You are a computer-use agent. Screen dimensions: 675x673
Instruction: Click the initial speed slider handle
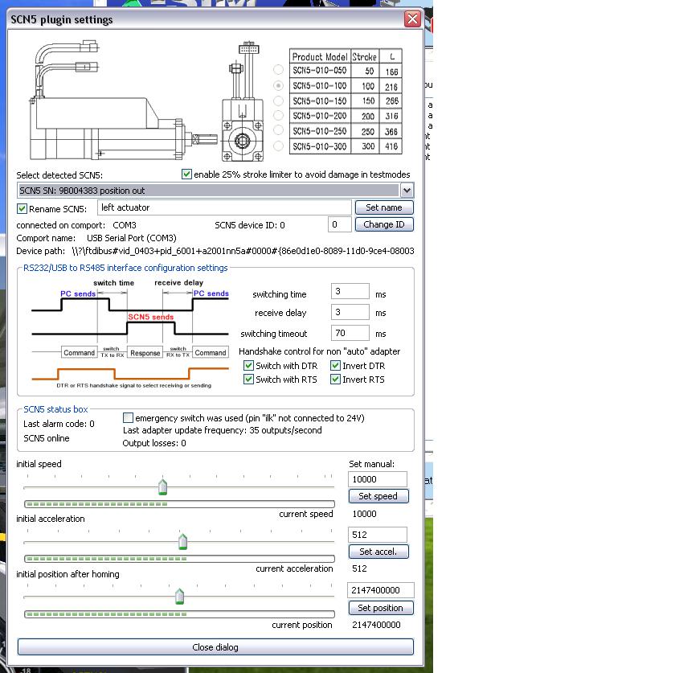pos(162,486)
